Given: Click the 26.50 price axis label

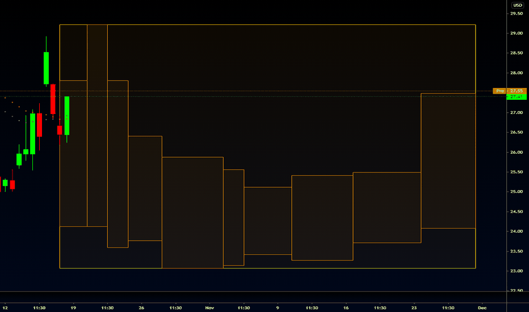Looking at the screenshot, I should point(516,132).
